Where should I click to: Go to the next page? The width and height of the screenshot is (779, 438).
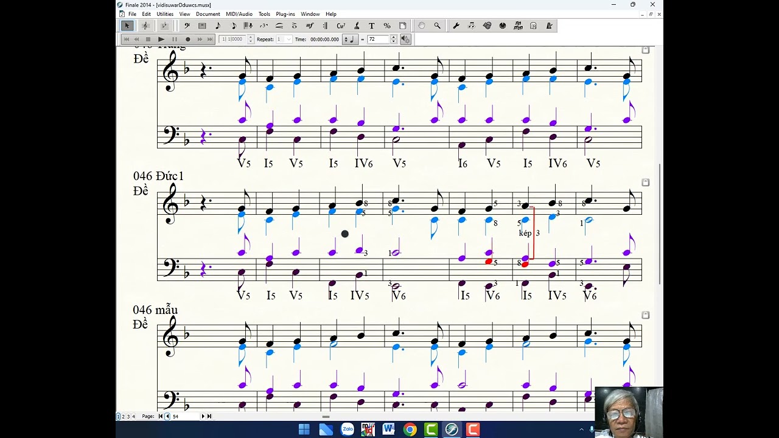(x=203, y=416)
